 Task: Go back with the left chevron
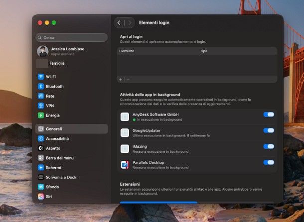[119, 23]
